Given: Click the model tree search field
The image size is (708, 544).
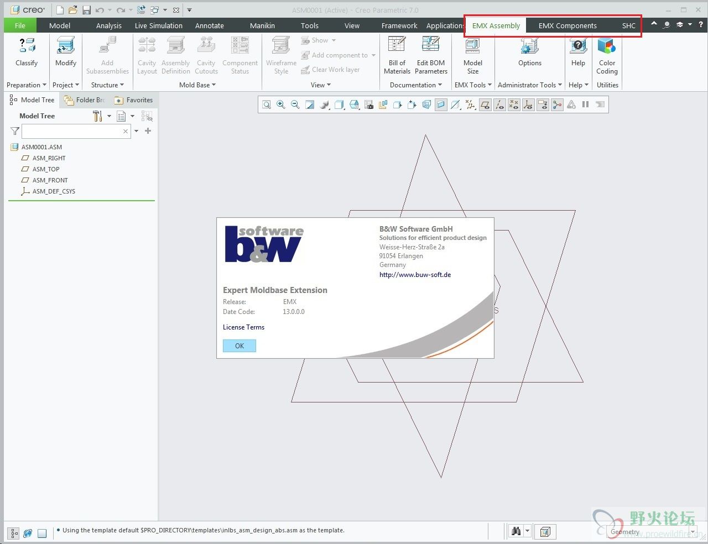Looking at the screenshot, I should coord(76,131).
